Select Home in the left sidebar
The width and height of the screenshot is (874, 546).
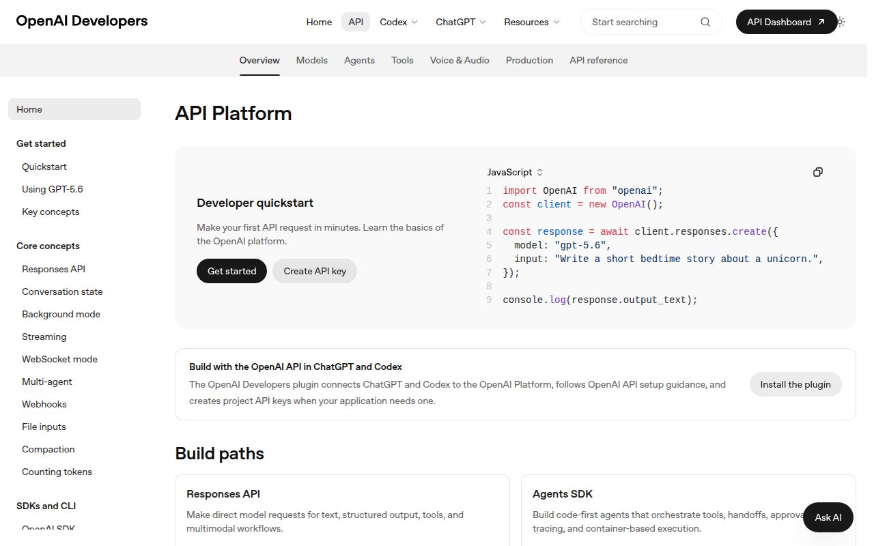(x=74, y=109)
